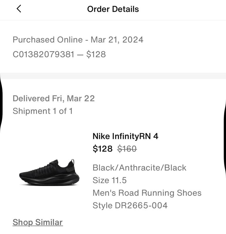This screenshot has height=234, width=226.
Task: Click the Style DR2665-004 code
Action: (x=130, y=206)
